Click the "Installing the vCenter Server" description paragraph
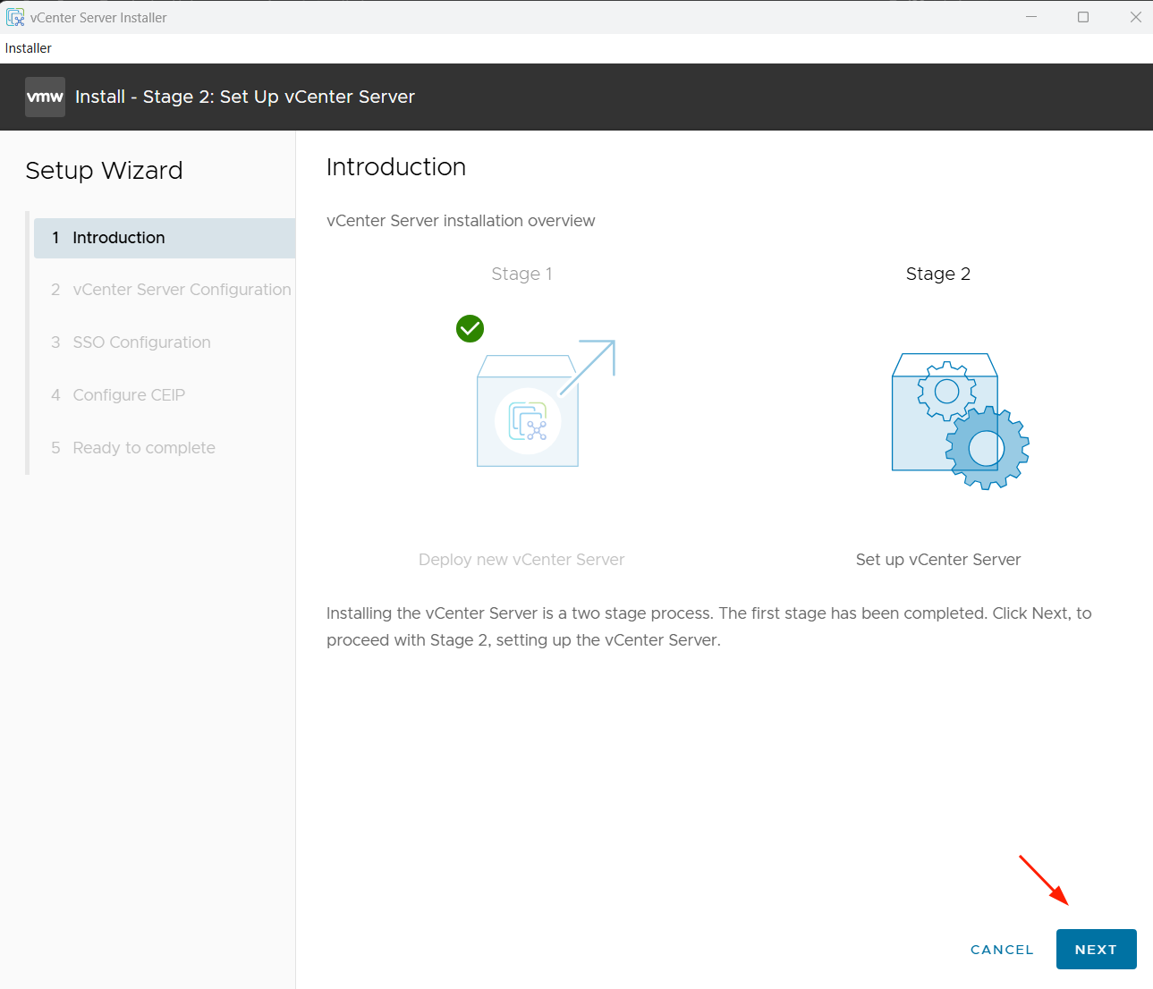1153x989 pixels. [709, 627]
